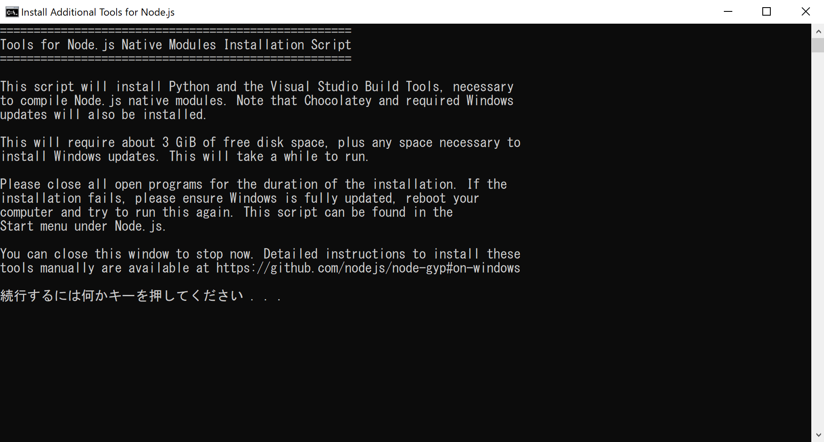Click the word 'Python' in the console text
Image resolution: width=824 pixels, height=442 pixels.
click(x=189, y=87)
